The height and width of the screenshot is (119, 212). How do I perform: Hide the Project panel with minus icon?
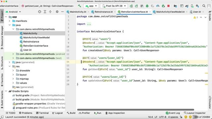[62, 12]
